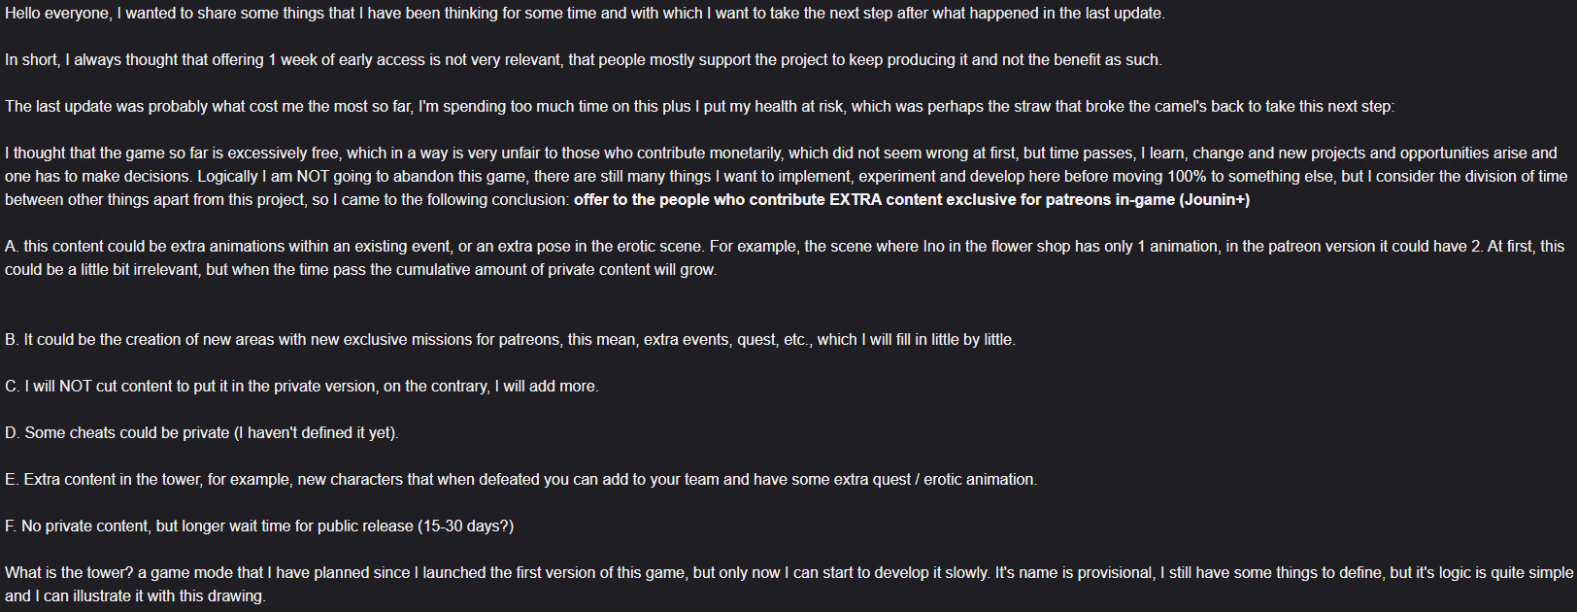Click the phrase 'cumulative amount of private content will grow'

click(x=554, y=270)
